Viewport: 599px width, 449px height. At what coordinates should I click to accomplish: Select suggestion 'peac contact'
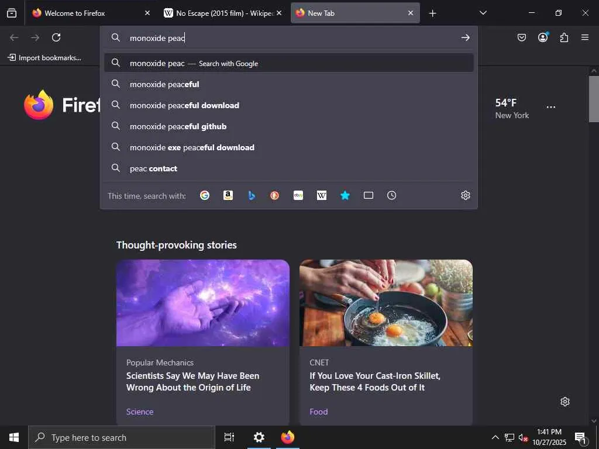(289, 168)
